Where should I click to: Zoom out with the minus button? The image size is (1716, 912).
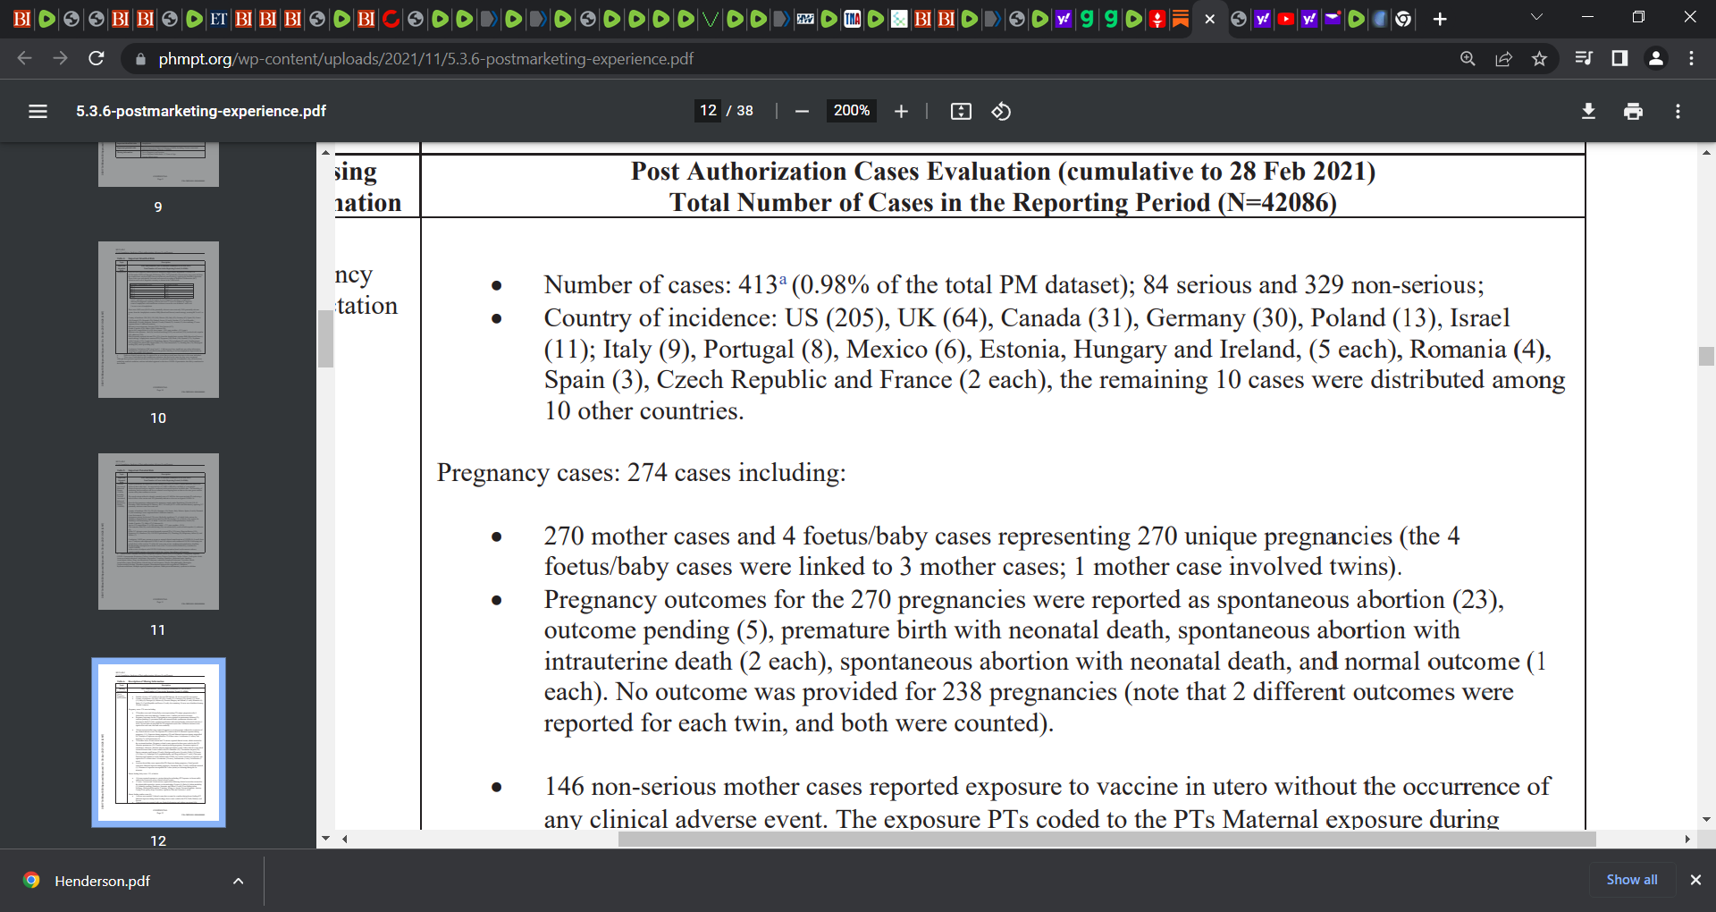coord(802,111)
